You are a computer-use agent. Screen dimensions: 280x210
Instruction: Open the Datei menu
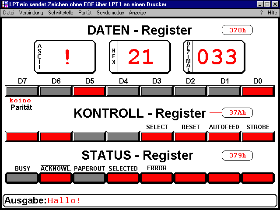9,13
